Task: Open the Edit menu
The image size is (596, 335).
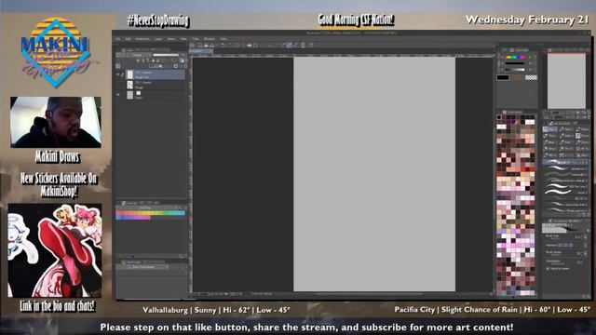Action: [x=129, y=39]
